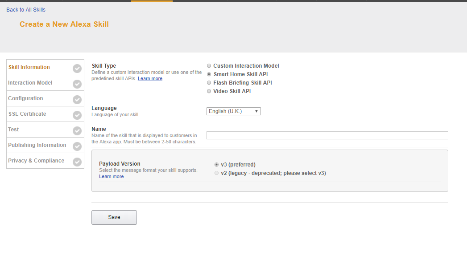Go to Publishing Information section
This screenshot has width=467, height=268.
(x=37, y=145)
